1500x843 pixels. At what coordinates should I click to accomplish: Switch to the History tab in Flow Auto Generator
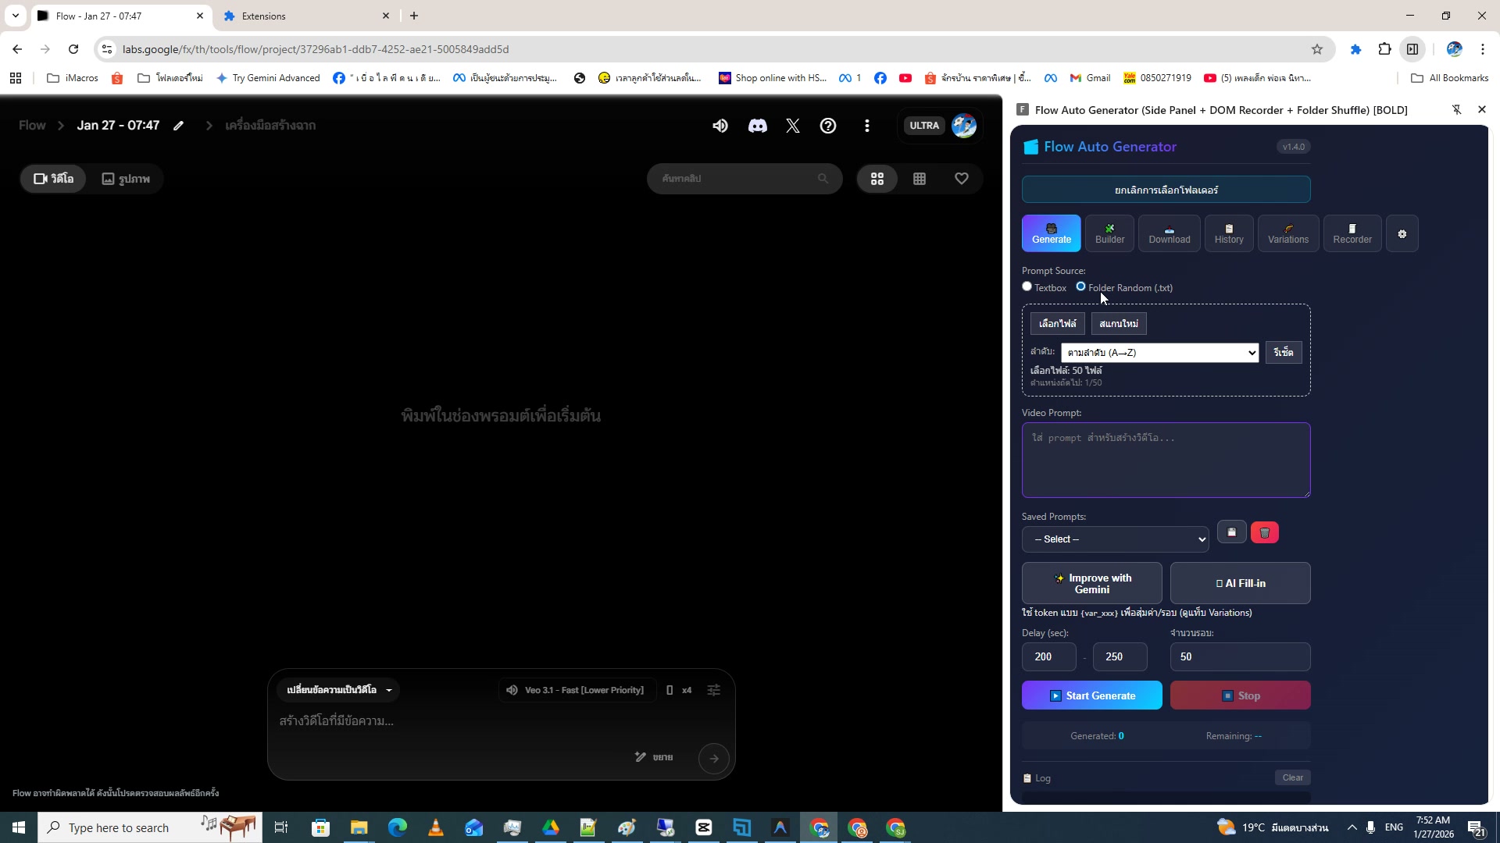(x=1228, y=233)
